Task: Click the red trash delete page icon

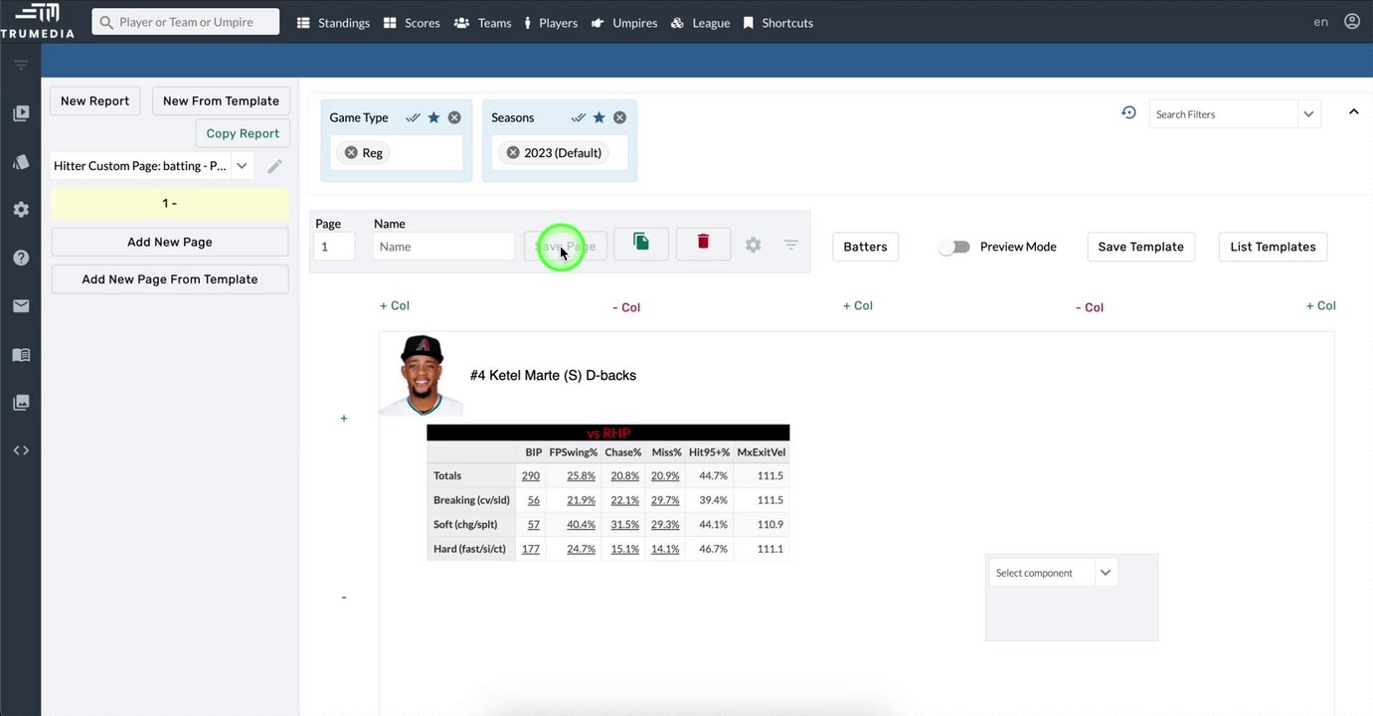Action: 703,243
